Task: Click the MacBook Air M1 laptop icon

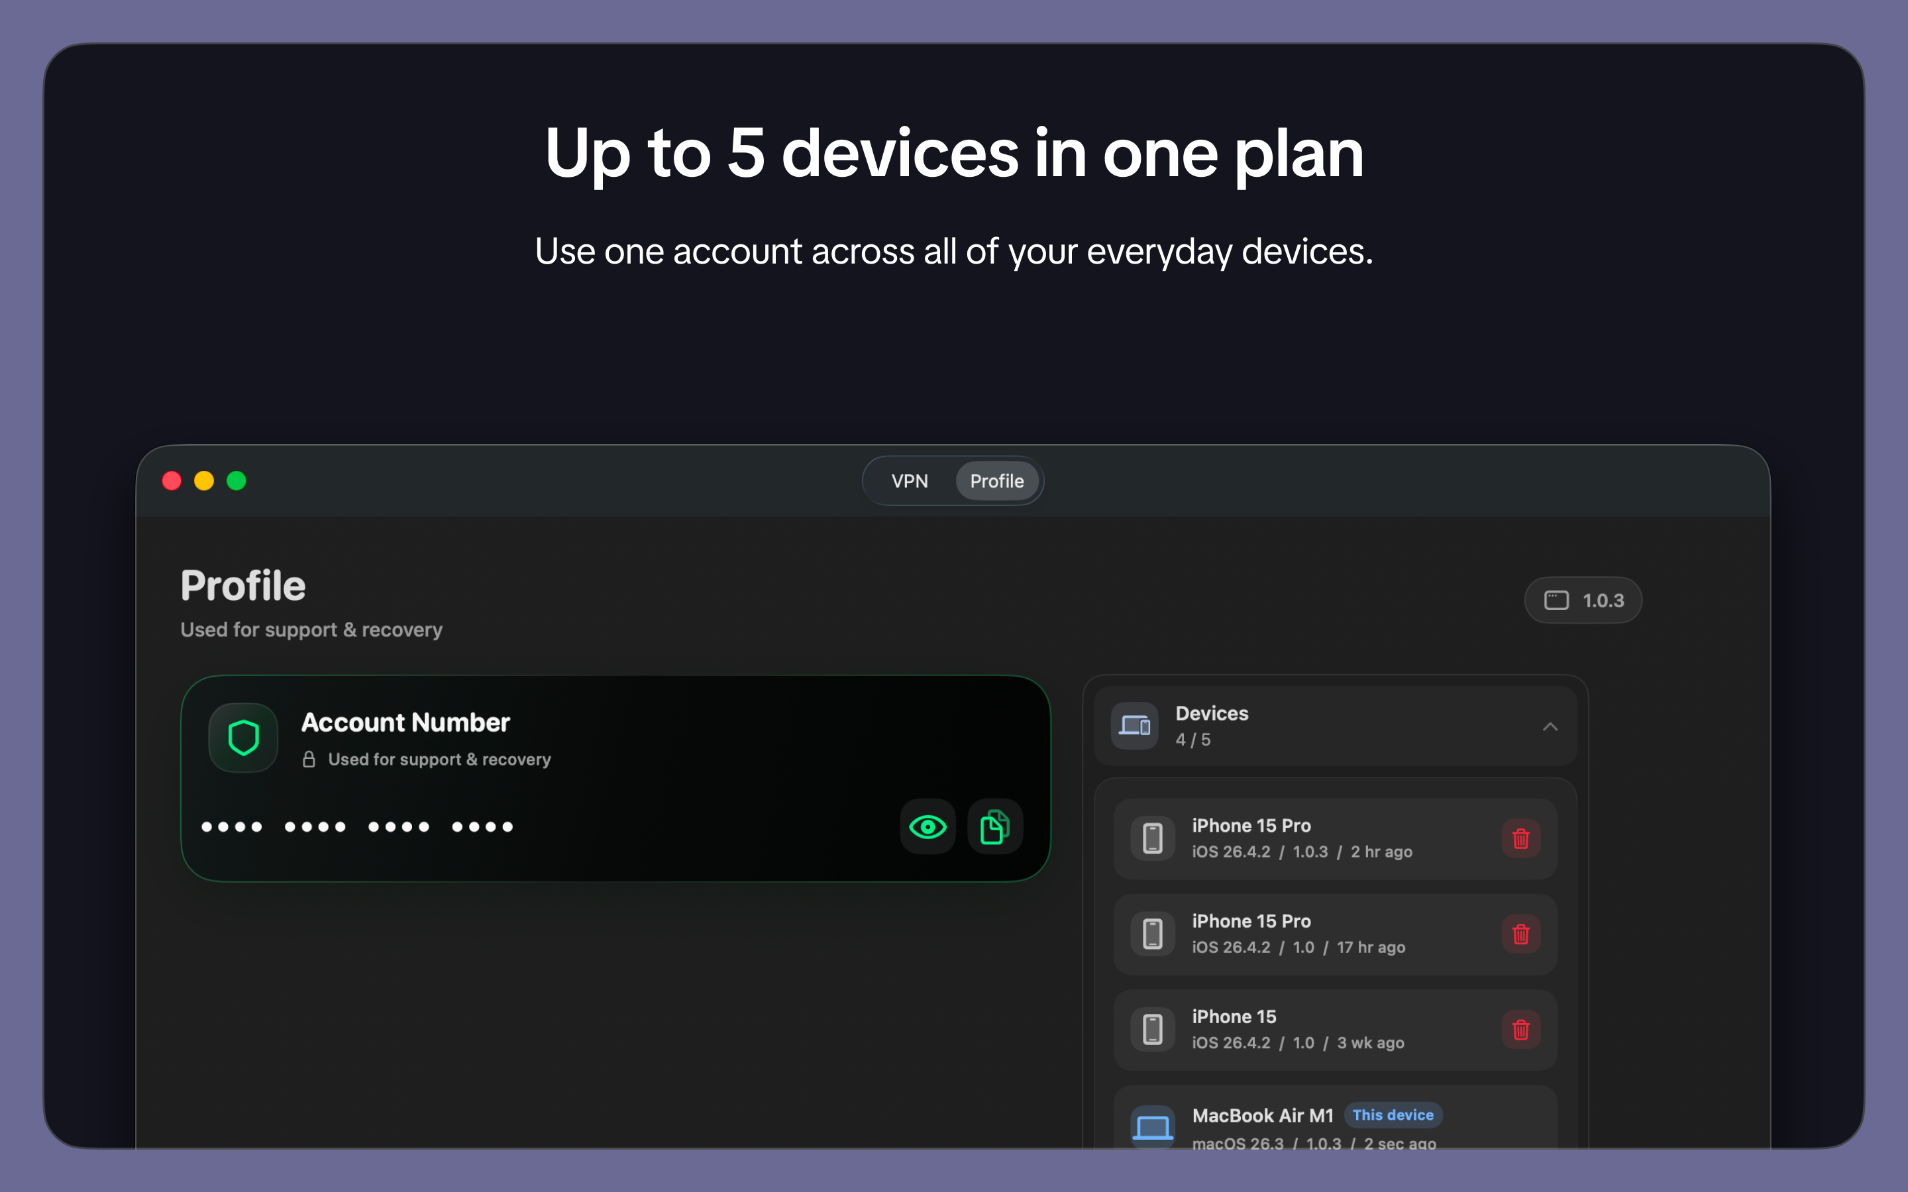Action: click(x=1153, y=1127)
